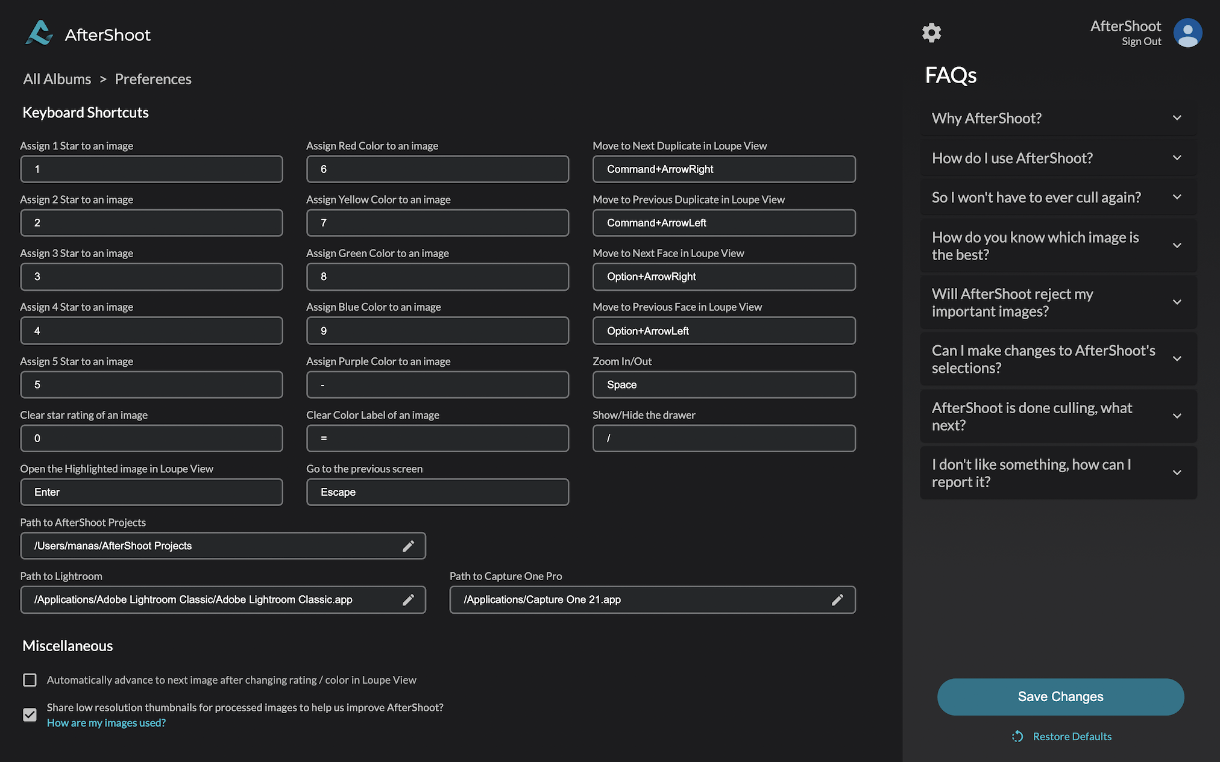Click Open Highlighted image in Loupe View field
Screen dimensions: 1220x762
(x=151, y=492)
